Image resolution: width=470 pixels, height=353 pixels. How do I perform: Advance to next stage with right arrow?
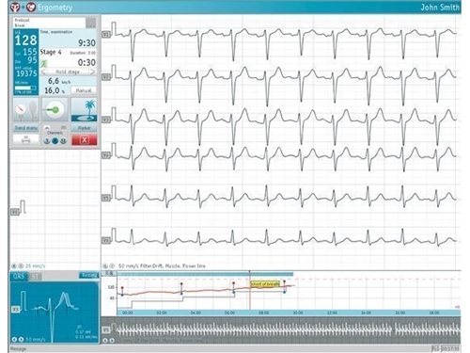click(x=92, y=72)
